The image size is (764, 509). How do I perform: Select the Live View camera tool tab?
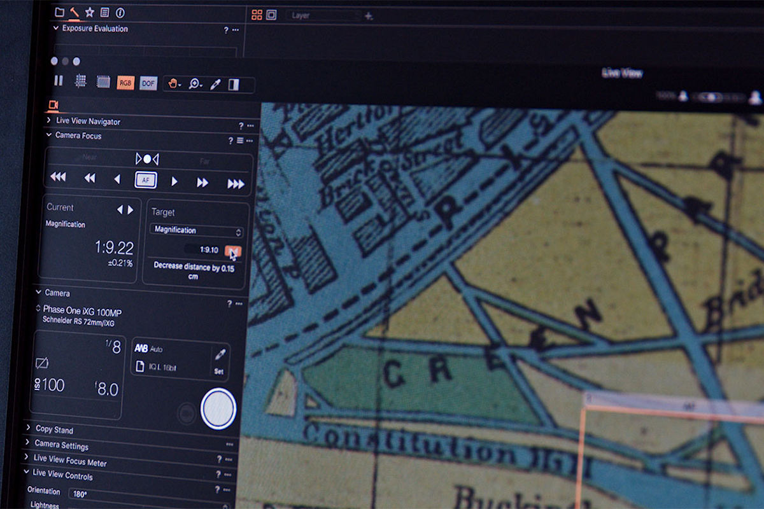click(53, 105)
